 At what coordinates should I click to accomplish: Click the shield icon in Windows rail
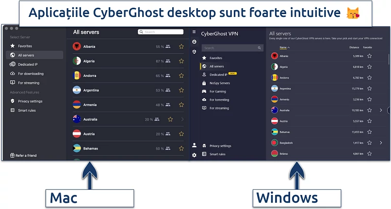pos(194,52)
